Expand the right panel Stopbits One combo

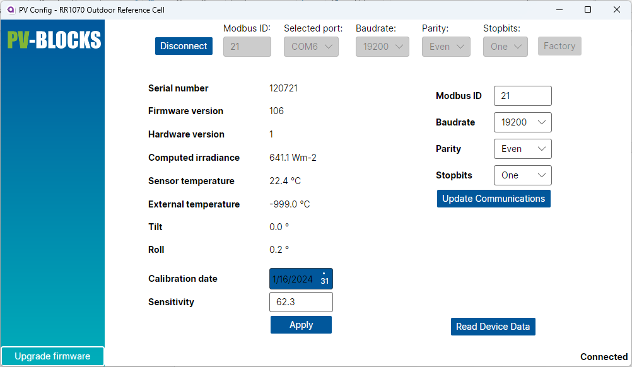click(523, 175)
